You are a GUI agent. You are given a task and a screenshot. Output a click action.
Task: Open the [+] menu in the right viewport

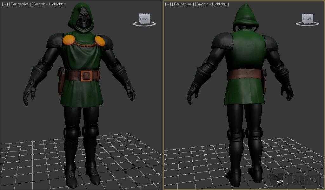point(168,4)
